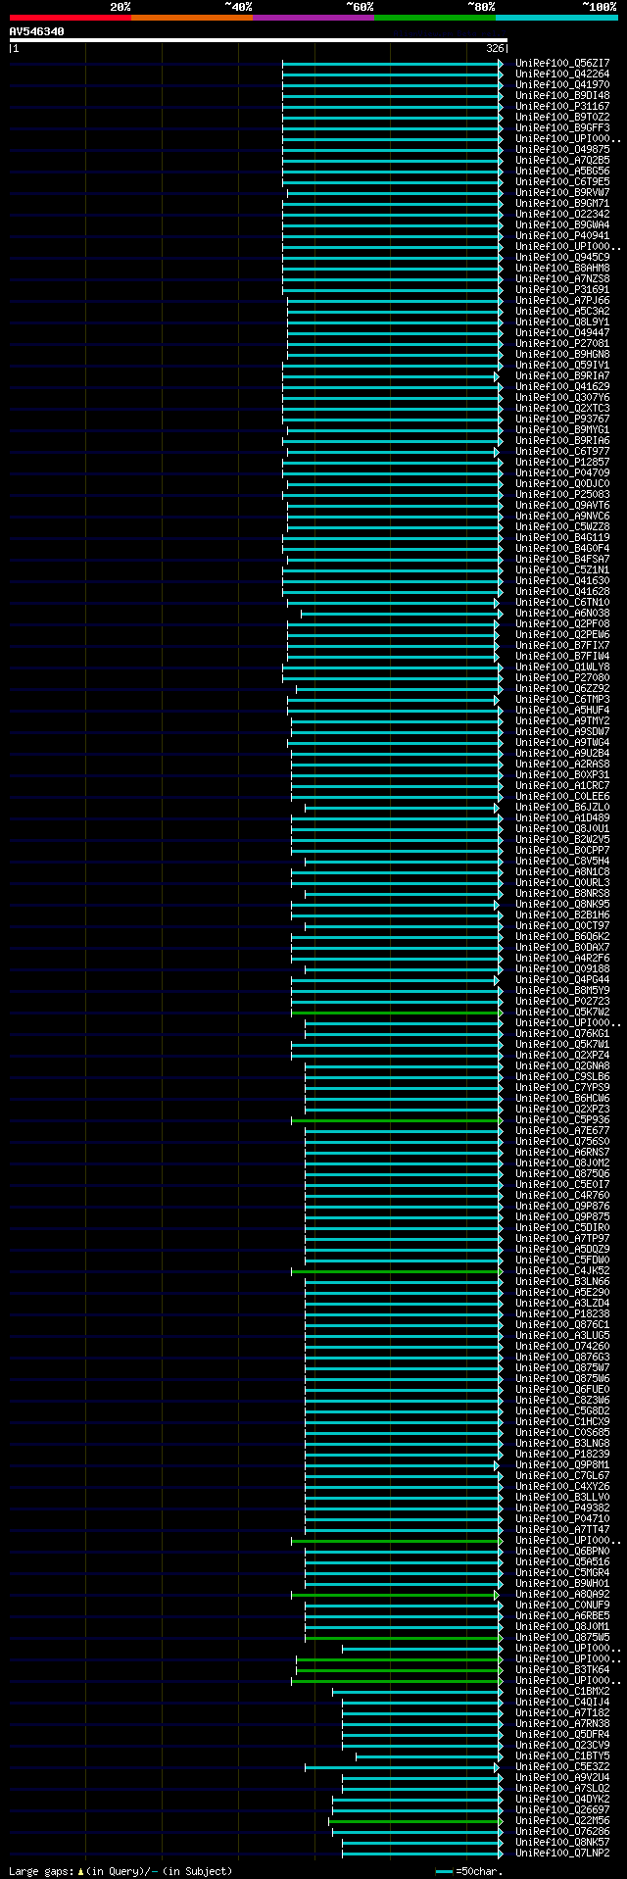Click label UniRef100_Q7LNP2

[562, 1853]
